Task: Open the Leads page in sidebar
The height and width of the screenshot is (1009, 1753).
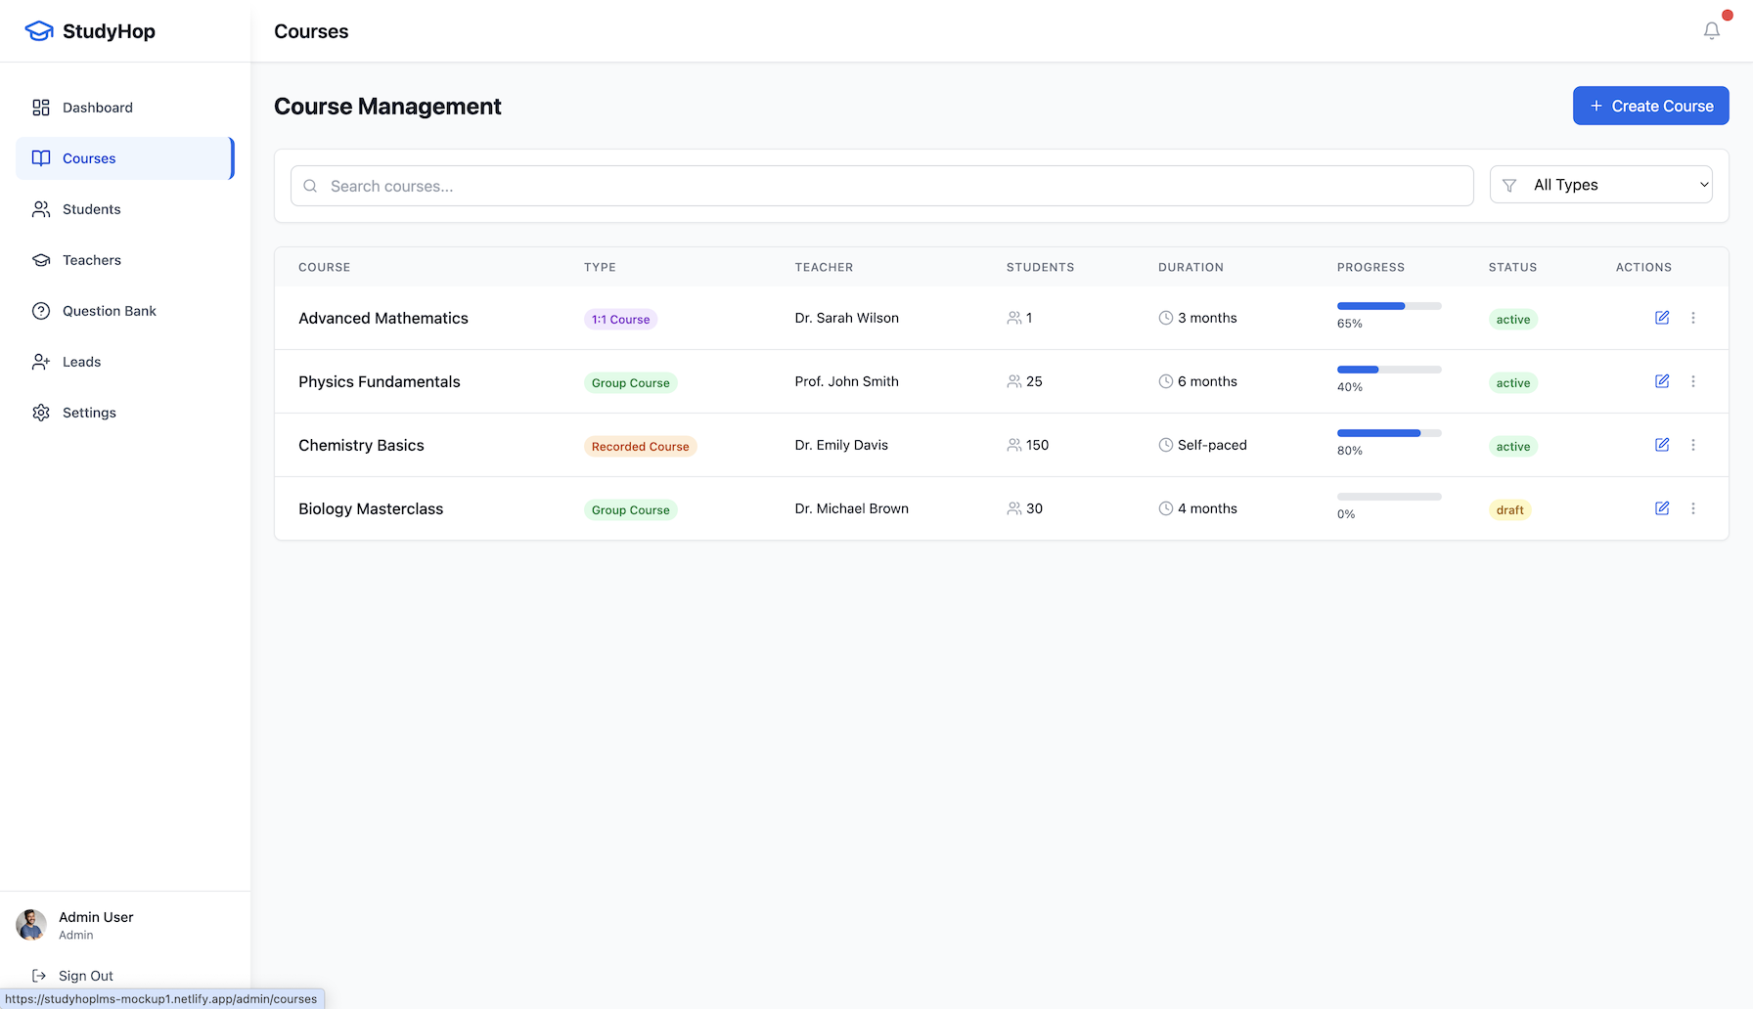Action: click(81, 362)
